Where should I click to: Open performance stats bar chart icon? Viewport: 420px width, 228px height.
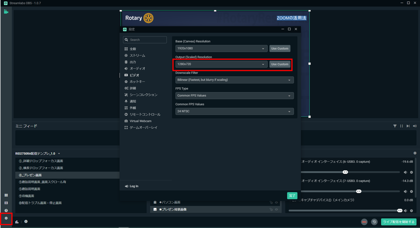(17, 222)
